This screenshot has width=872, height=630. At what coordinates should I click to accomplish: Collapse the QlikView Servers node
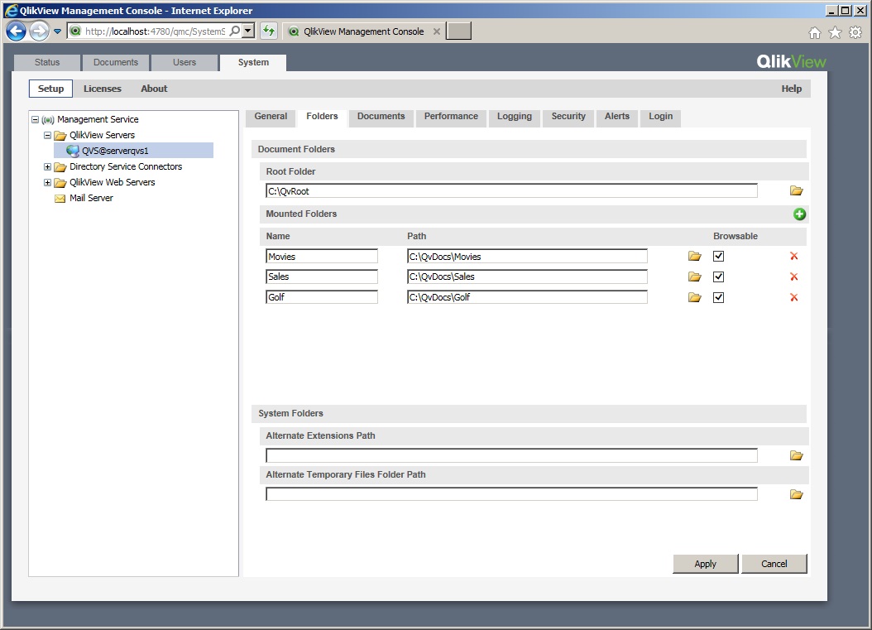47,135
